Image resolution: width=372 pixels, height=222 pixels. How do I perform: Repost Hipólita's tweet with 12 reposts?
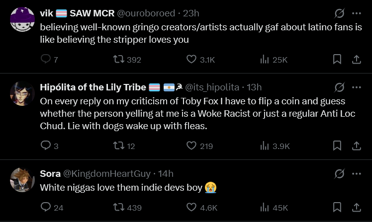[x=119, y=146]
